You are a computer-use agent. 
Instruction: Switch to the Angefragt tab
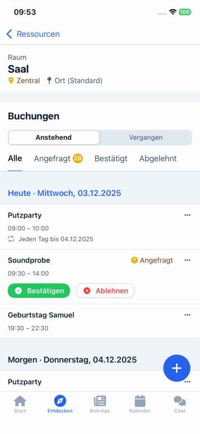point(58,159)
